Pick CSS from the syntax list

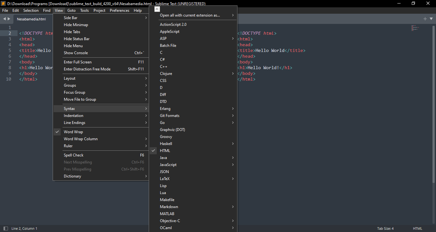(x=163, y=81)
